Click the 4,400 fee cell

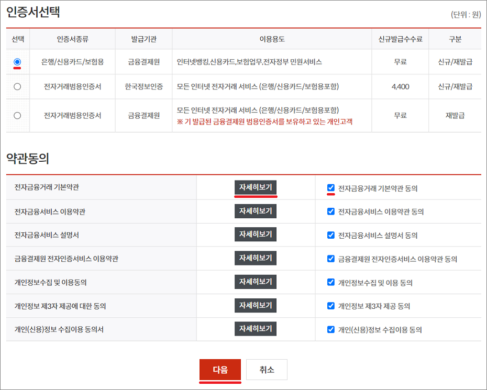(401, 86)
